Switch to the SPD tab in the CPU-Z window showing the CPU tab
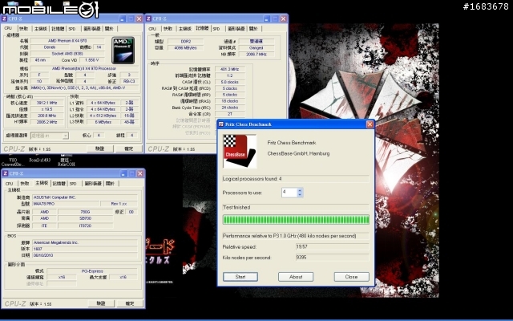 [x=72, y=29]
